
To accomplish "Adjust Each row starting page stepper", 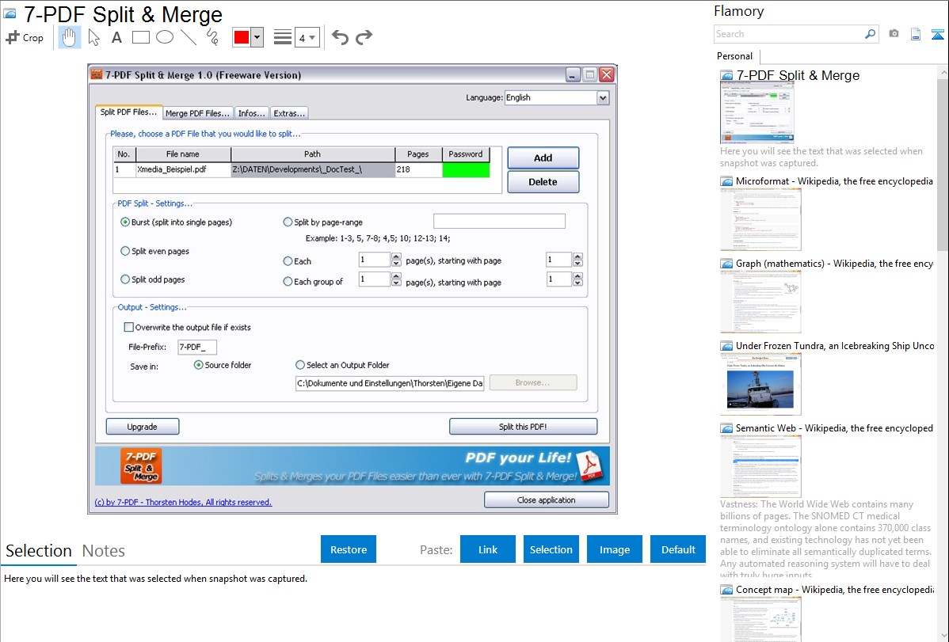I will point(577,260).
